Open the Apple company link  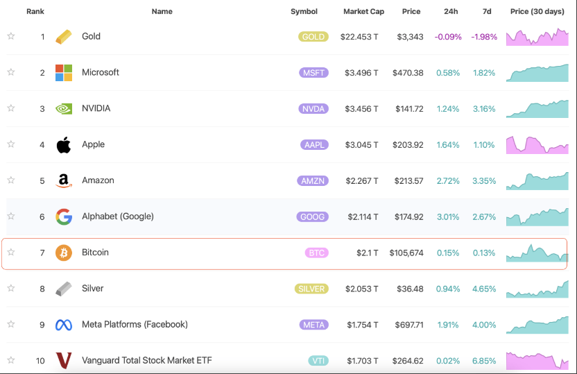pos(93,144)
